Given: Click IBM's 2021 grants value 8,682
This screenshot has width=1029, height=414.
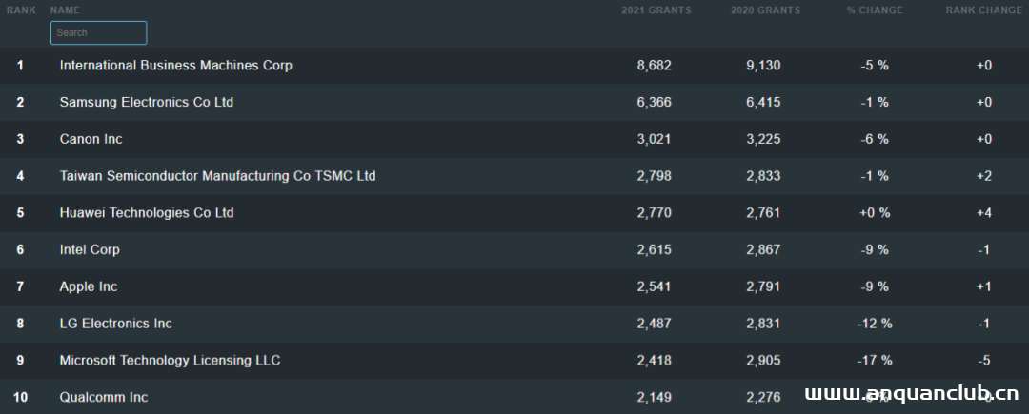Looking at the screenshot, I should pyautogui.click(x=654, y=66).
